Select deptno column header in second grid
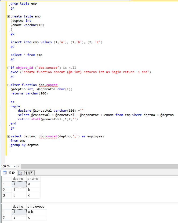The width and height of the screenshot is (178, 223). (19, 207)
